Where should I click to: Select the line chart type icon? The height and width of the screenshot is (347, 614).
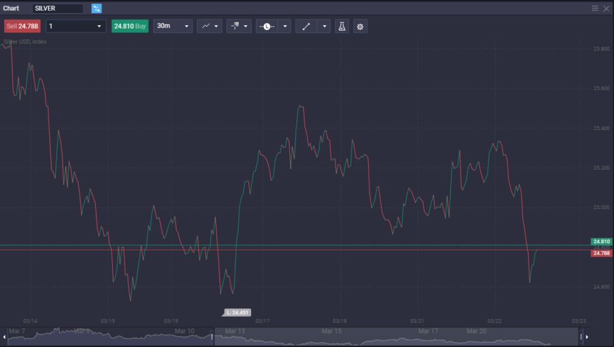(204, 26)
